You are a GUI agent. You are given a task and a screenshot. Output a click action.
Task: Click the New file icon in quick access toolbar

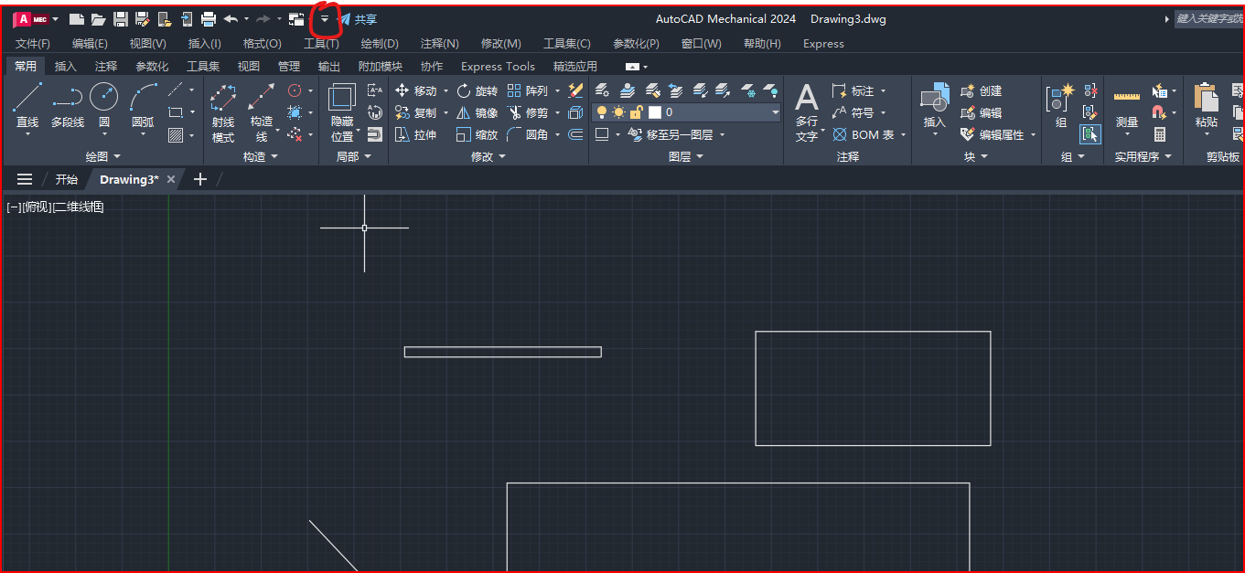[77, 19]
